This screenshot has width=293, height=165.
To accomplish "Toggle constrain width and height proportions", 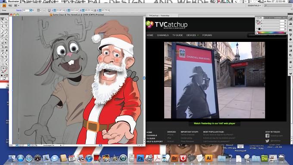I will click(95, 10).
